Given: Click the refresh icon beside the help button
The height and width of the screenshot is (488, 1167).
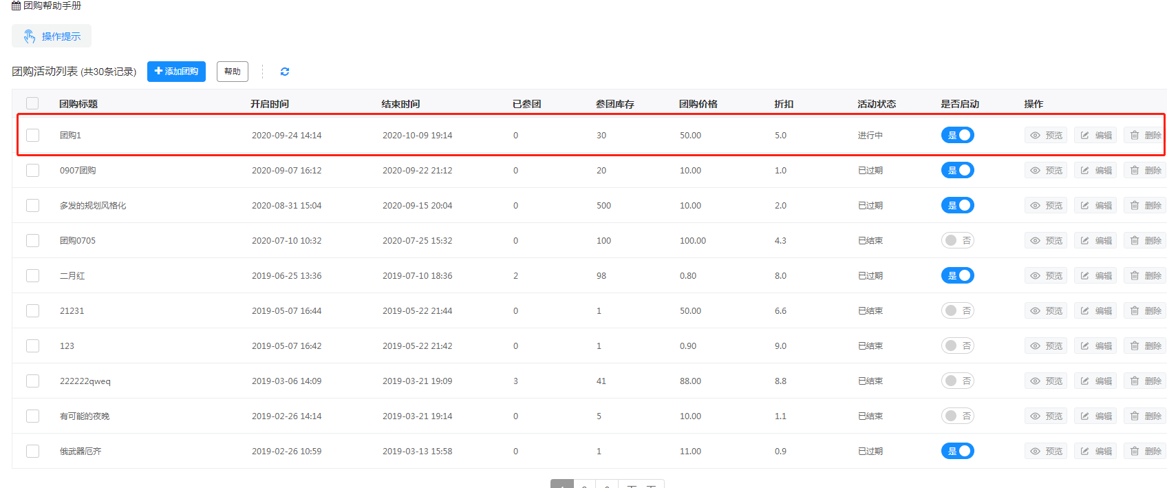Looking at the screenshot, I should point(285,72).
